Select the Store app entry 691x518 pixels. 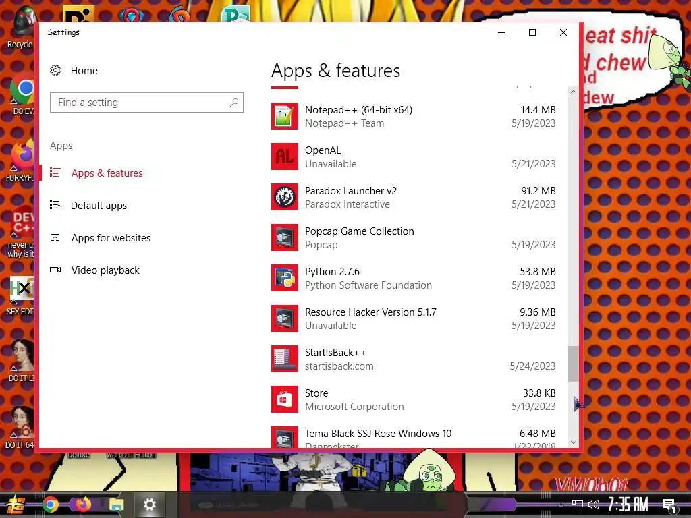(x=414, y=400)
